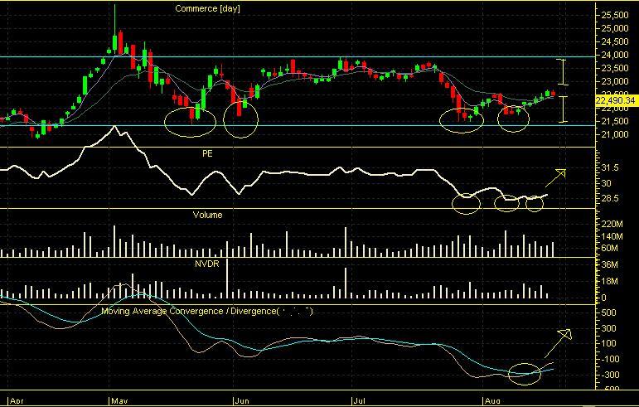Screen dimensions: 639x407
Task: Select the yellow 22,490.34 current price label
Action: click(x=616, y=100)
